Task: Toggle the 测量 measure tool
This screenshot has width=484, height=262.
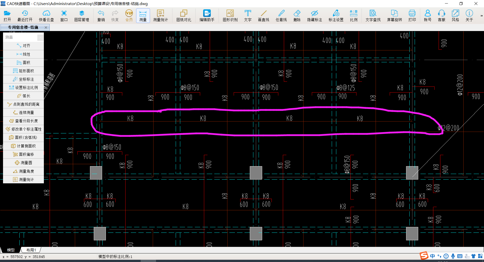Action: pyautogui.click(x=143, y=16)
